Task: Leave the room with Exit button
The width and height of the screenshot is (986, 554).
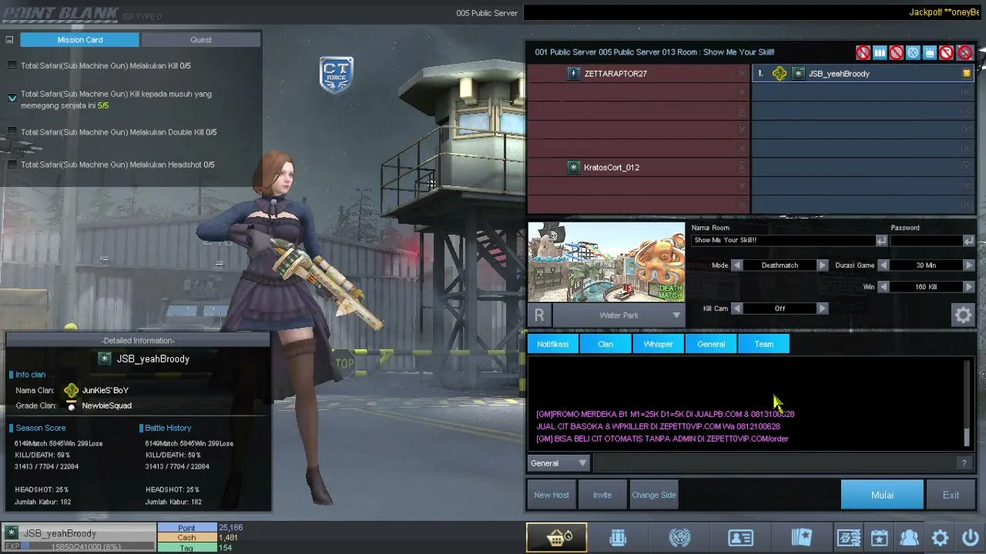Action: tap(951, 495)
